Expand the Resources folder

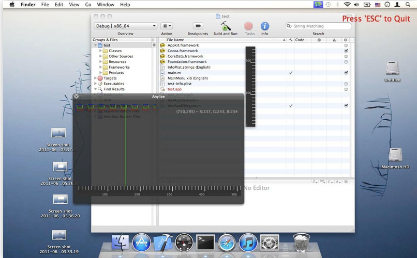[x=100, y=62]
